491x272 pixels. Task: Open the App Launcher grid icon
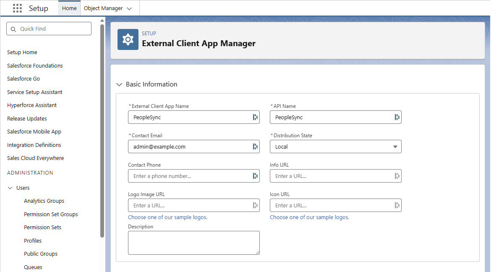coord(17,8)
